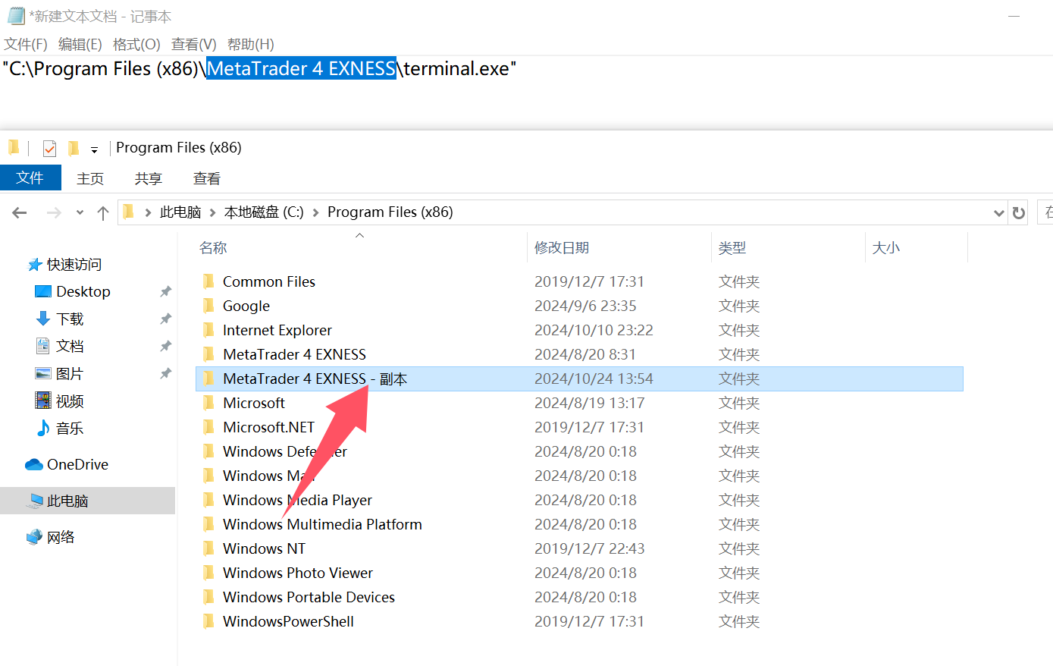Select MetaTrader 4 EXNESS - 副本 folder
This screenshot has width=1053, height=666.
pos(579,379)
